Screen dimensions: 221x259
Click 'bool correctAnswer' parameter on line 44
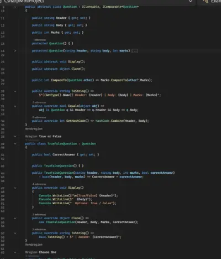point(157,173)
